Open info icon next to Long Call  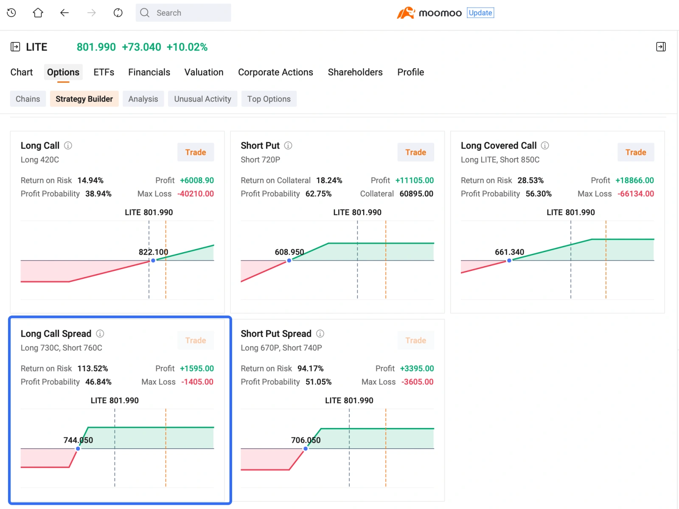[x=68, y=146]
